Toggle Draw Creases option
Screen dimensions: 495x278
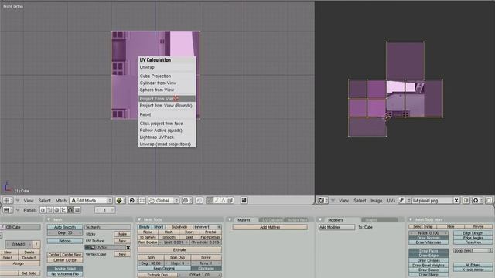click(x=428, y=261)
